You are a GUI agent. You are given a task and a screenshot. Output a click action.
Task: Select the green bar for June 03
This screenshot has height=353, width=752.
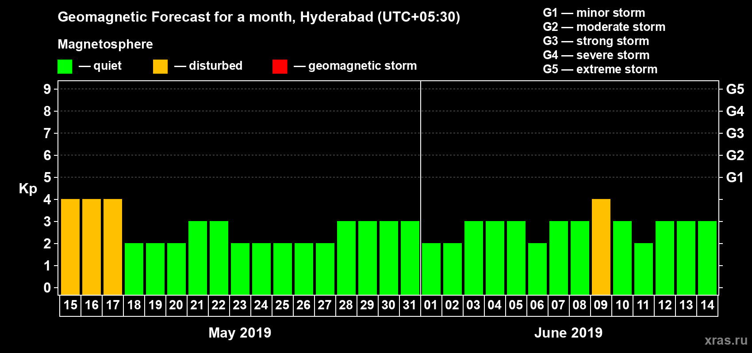coord(474,258)
